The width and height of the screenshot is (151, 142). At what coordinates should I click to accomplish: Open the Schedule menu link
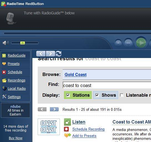[15, 72]
